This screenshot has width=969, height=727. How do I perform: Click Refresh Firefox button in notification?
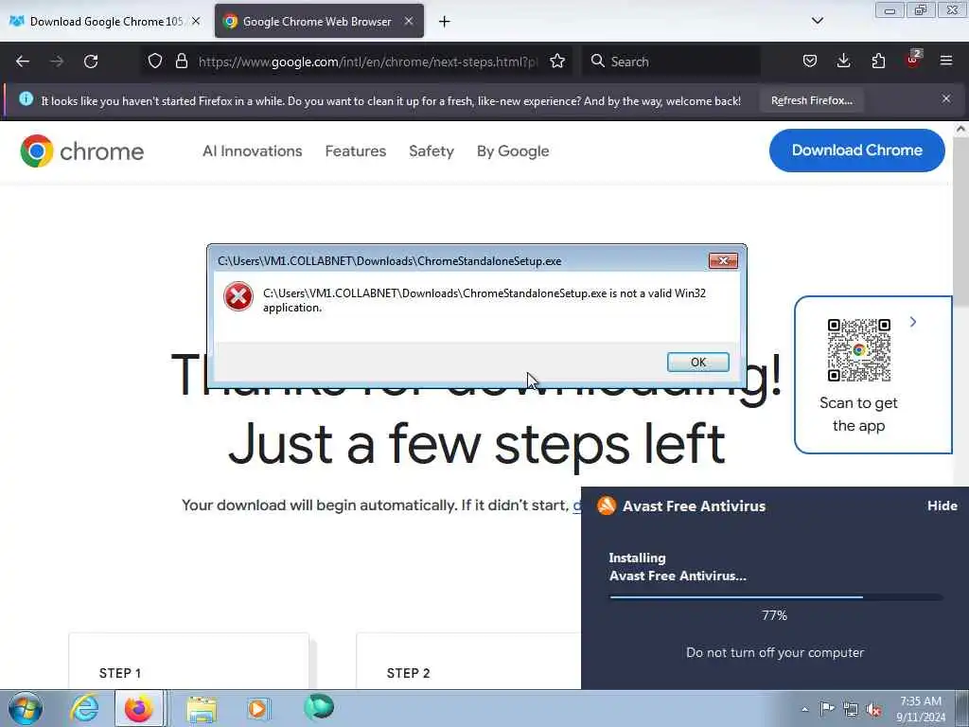pos(811,100)
